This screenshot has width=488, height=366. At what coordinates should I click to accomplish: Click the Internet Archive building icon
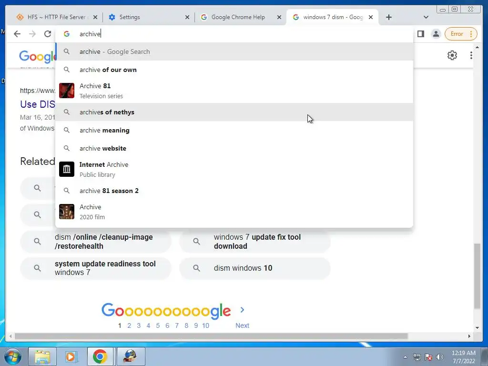pyautogui.click(x=67, y=169)
